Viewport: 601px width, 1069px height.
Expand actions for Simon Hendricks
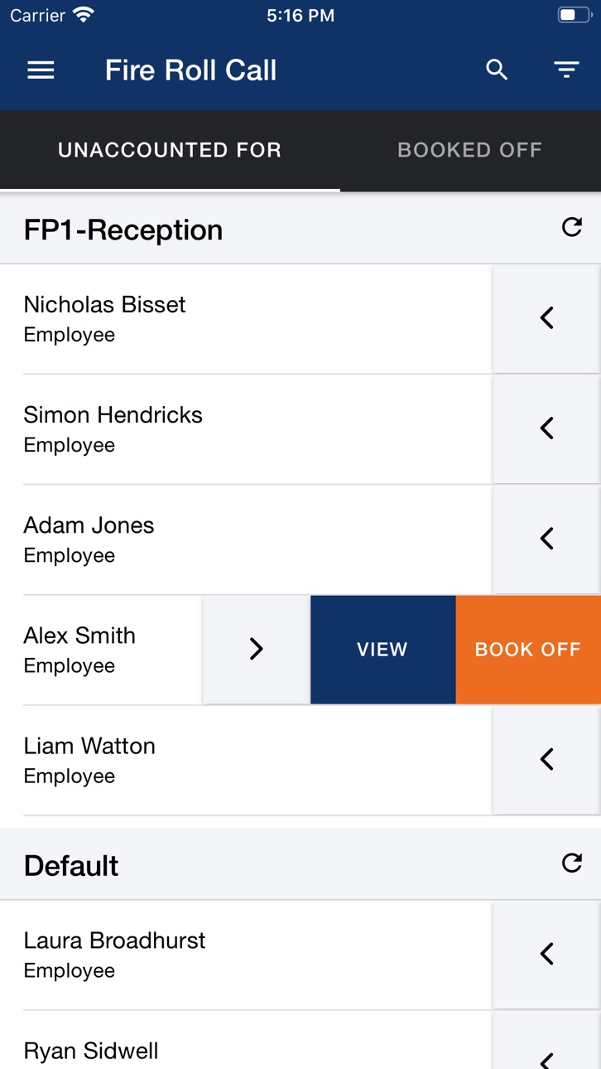tap(546, 428)
